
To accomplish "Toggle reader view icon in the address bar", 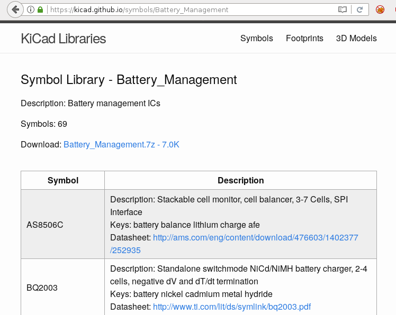I will (343, 10).
